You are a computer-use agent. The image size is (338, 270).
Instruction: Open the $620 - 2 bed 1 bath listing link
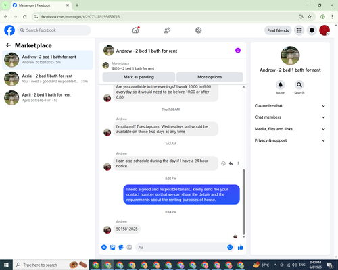coord(133,68)
